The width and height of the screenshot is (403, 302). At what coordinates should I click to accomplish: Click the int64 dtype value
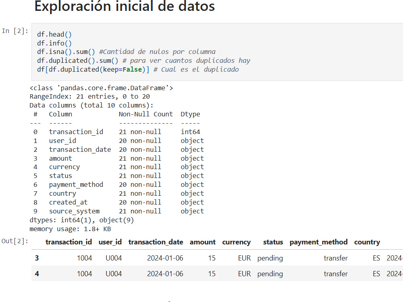190,132
